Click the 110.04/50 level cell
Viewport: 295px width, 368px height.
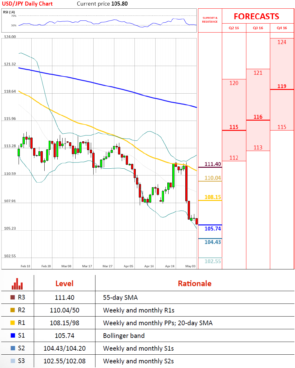point(64,310)
